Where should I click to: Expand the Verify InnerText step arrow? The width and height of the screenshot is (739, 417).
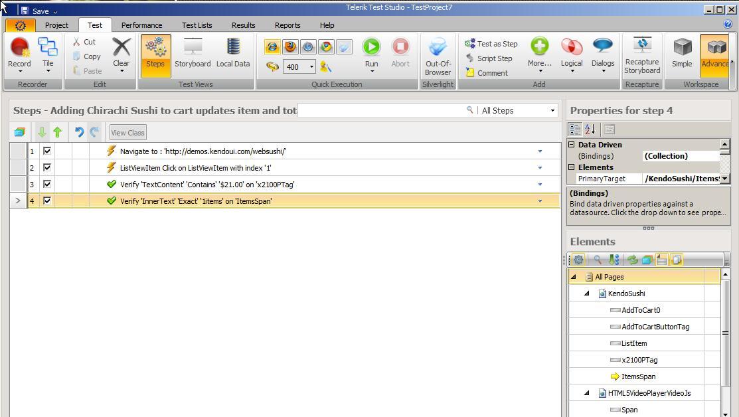tap(540, 201)
